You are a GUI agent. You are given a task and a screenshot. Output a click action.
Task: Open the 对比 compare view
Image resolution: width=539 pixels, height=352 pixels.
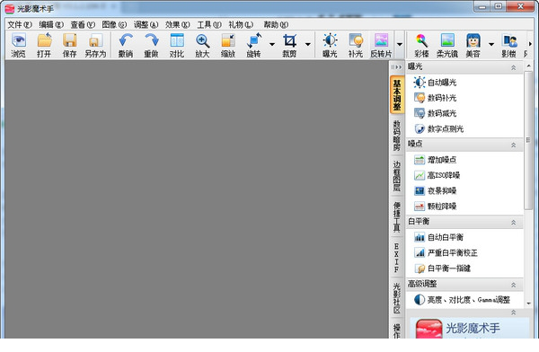(177, 45)
